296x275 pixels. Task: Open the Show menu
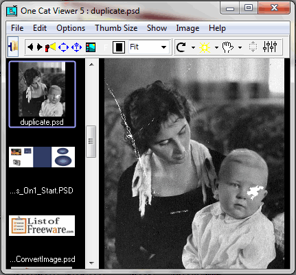[x=157, y=28]
